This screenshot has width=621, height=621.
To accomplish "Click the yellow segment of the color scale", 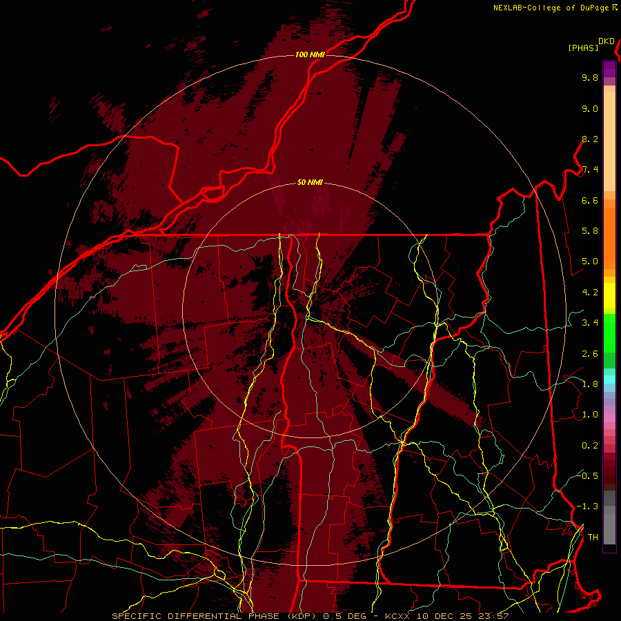I will pos(609,295).
